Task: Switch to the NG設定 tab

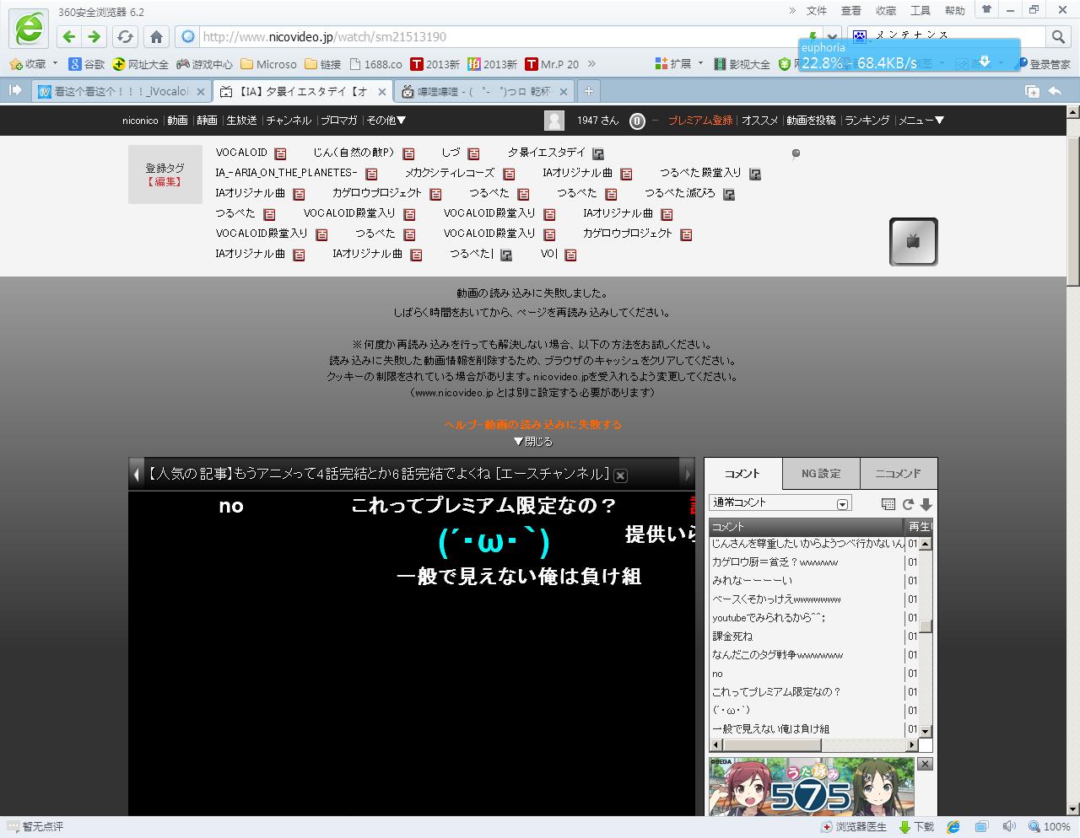Action: click(x=821, y=474)
